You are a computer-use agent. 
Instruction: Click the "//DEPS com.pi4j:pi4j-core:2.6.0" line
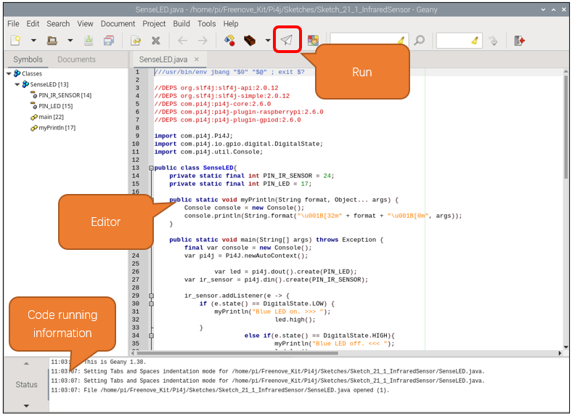[x=212, y=104]
